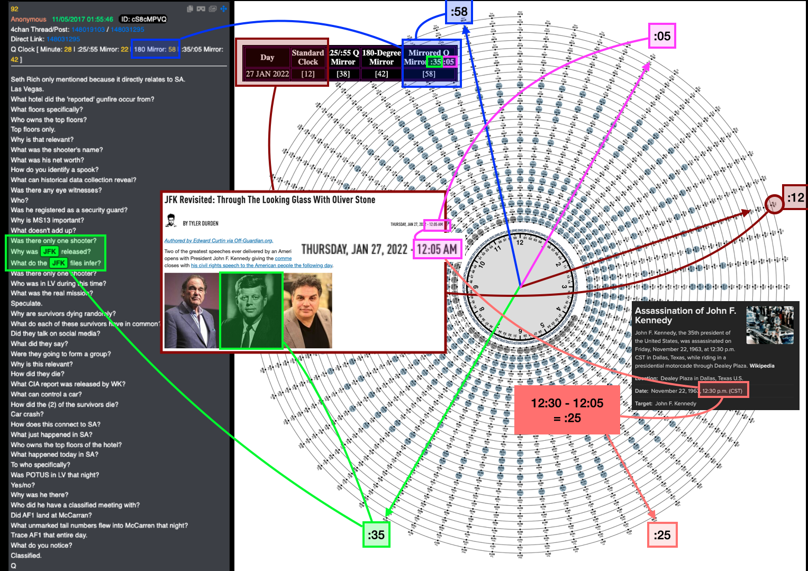
Task: Click the copy post icon beside post 92
Action: tap(190, 8)
